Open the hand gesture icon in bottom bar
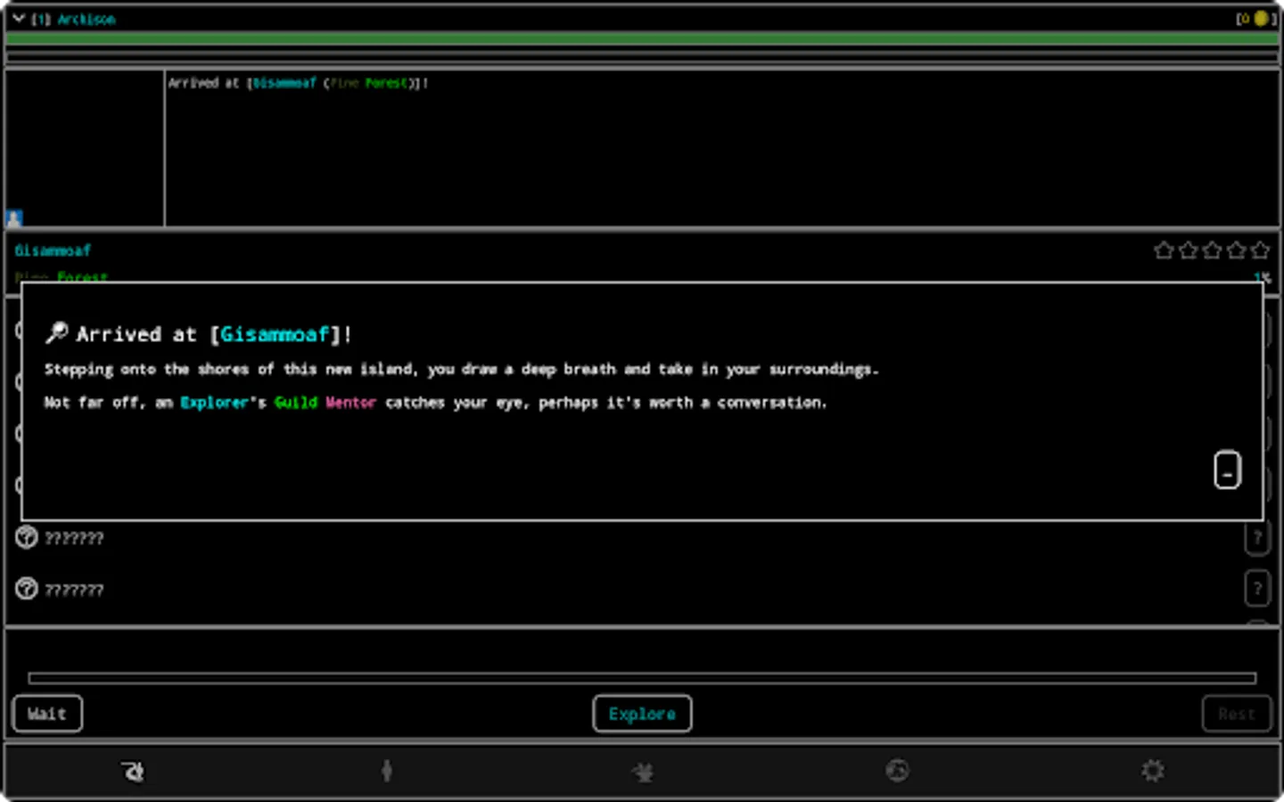 [131, 770]
